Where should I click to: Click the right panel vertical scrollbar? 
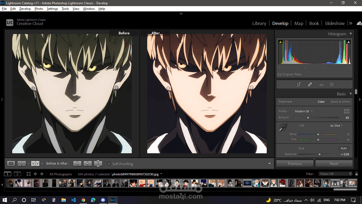click(356, 92)
